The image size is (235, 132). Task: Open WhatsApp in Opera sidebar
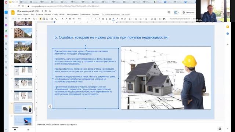[x=6, y=31]
